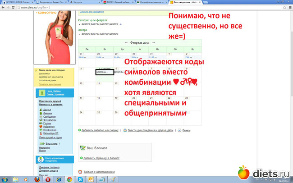Viewport: 293px width, 183px height.
Task: Launch Firefox from the taskbar
Action: click(x=37, y=179)
